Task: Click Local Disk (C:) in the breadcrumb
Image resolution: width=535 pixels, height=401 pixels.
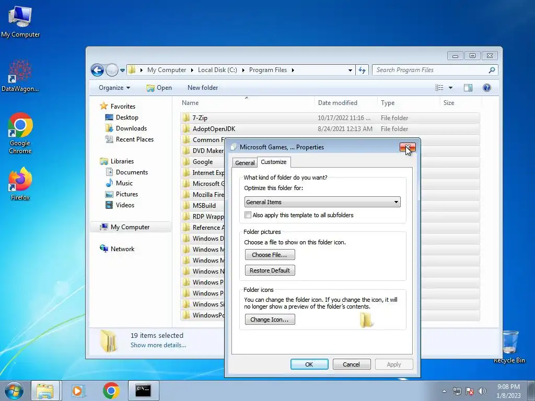Action: click(217, 70)
